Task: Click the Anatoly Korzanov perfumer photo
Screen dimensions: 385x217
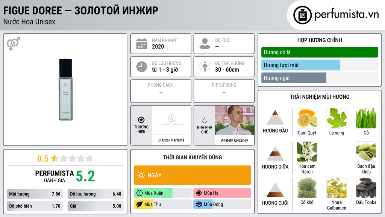Action: 235,120
